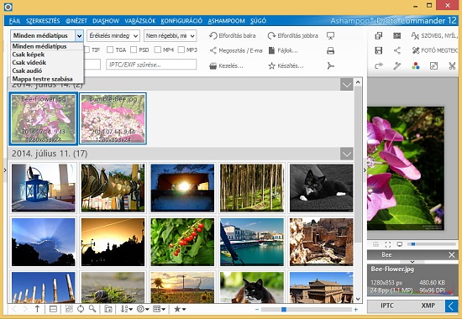Toggle the TGA format checkbox
The image size is (462, 319).
[110, 50]
